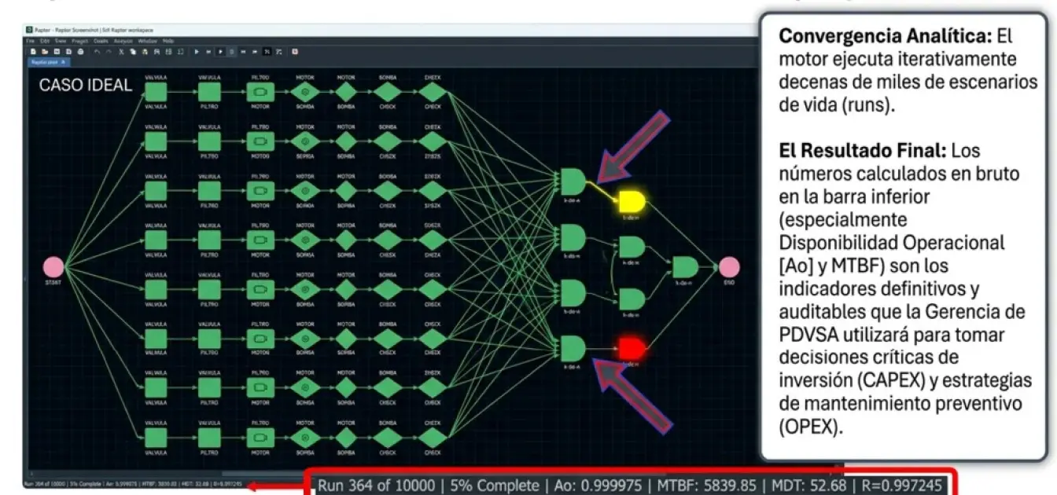Select the final gate feeding the END node

[x=684, y=267]
